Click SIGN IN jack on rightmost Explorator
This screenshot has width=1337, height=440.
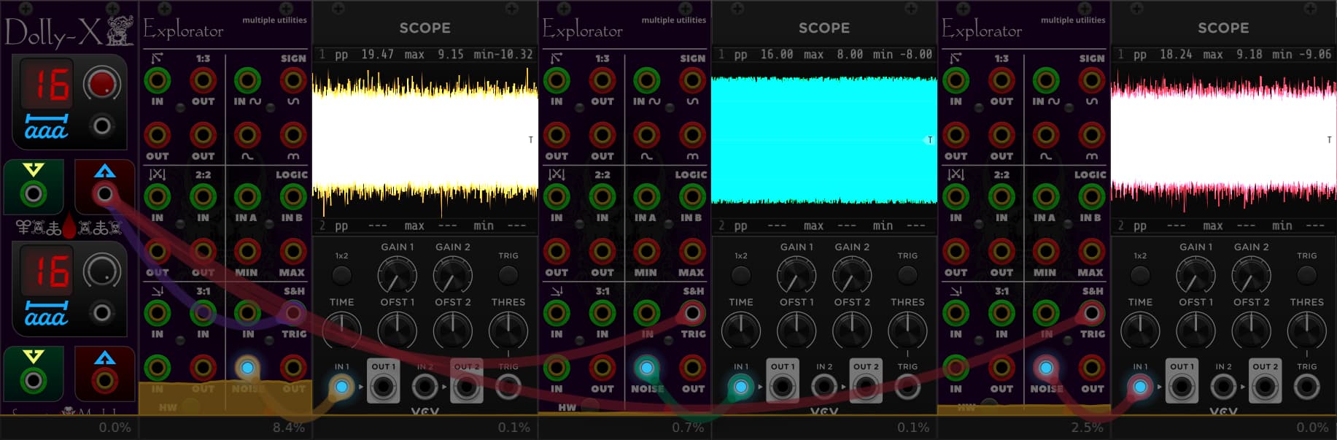[x=1046, y=80]
